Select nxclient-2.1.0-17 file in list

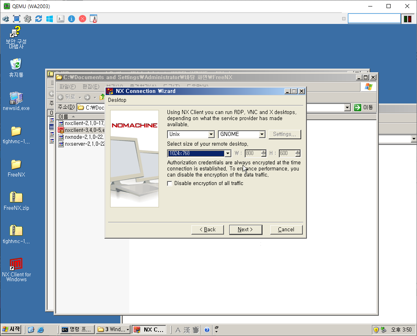click(81, 123)
